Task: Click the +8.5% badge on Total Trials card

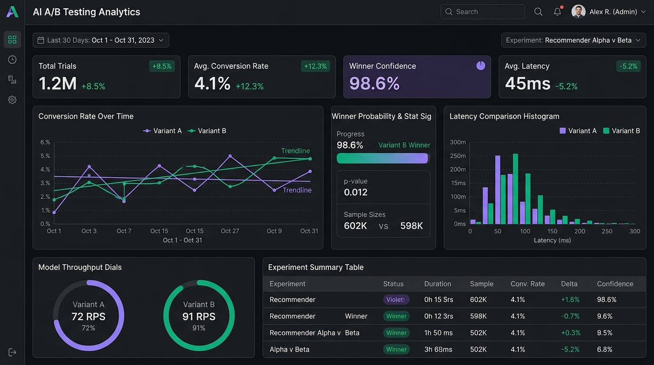Action: point(162,66)
